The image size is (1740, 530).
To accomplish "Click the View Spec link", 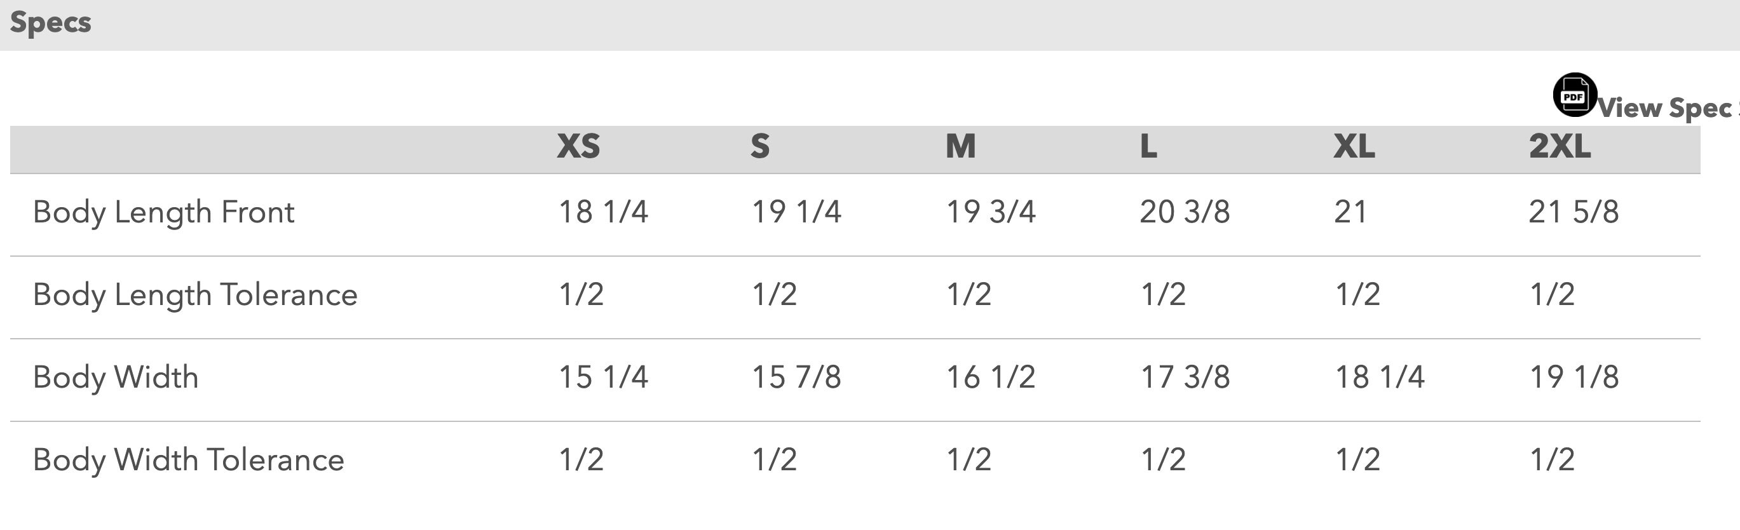I will [x=1668, y=108].
